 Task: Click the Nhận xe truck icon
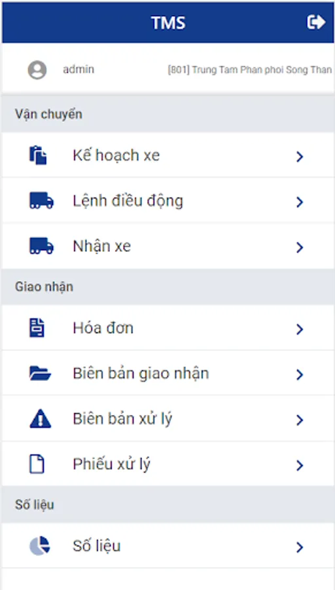click(x=41, y=246)
